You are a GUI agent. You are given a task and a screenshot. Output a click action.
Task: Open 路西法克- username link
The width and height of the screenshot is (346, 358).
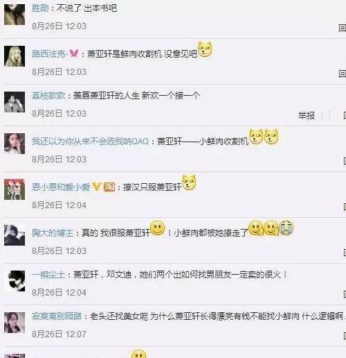pyautogui.click(x=50, y=54)
